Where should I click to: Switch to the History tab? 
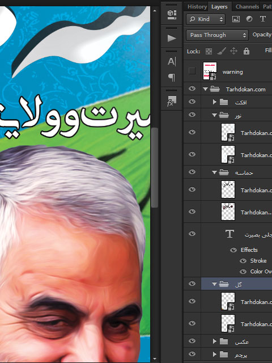[197, 6]
